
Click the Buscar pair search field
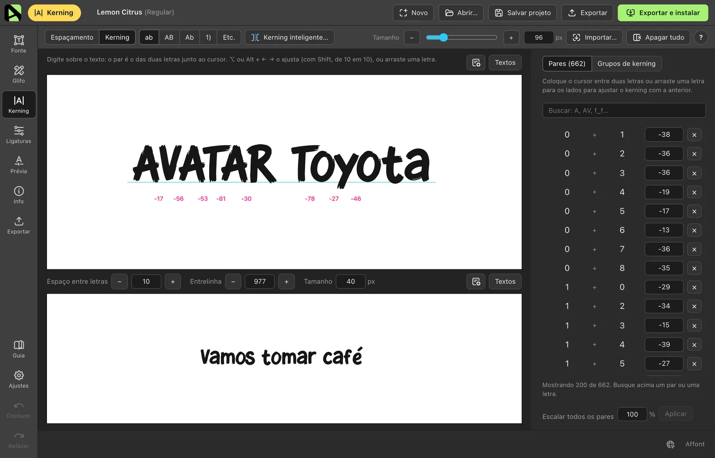click(x=624, y=110)
